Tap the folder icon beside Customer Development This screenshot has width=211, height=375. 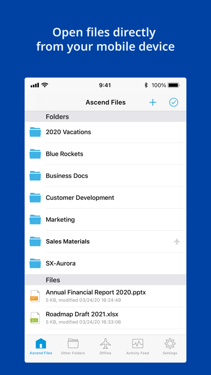35,198
